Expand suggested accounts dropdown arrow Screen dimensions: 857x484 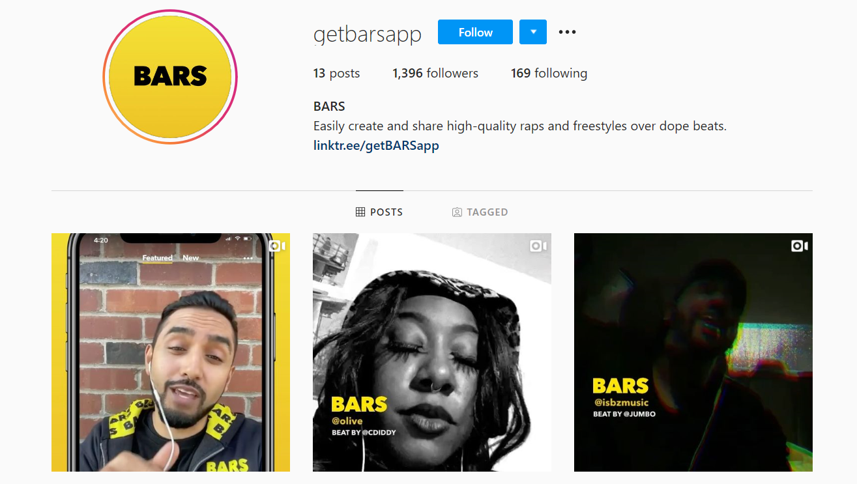pyautogui.click(x=533, y=32)
